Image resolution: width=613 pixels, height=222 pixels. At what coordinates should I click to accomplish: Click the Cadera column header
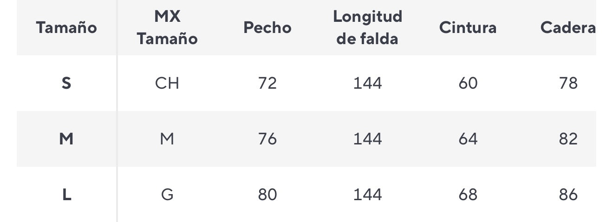click(568, 28)
